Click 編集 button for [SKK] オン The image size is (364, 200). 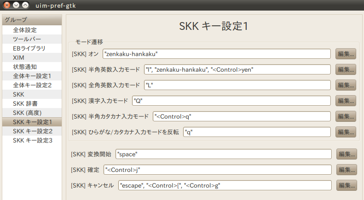[x=346, y=54]
